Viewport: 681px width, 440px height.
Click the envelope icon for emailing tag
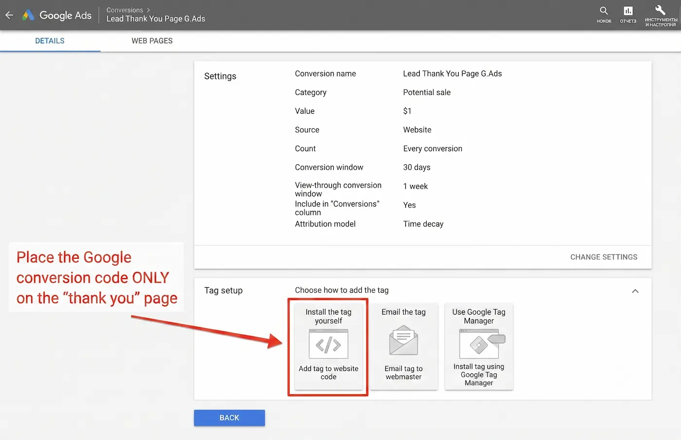(404, 340)
